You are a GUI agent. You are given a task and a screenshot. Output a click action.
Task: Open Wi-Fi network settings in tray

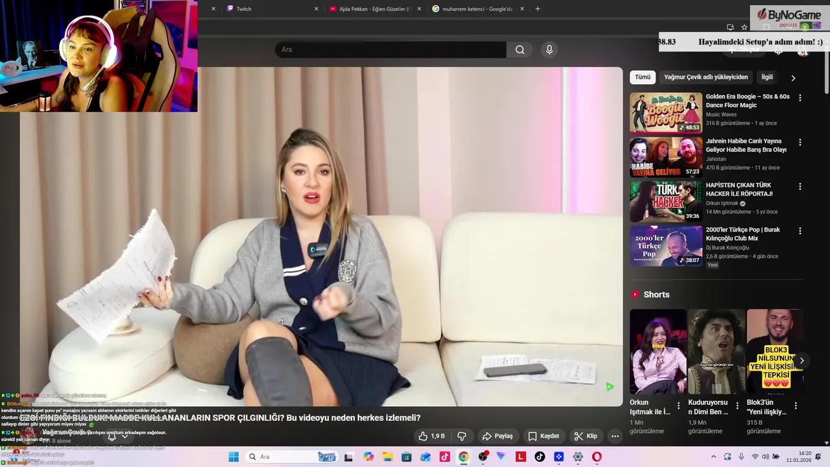point(755,457)
